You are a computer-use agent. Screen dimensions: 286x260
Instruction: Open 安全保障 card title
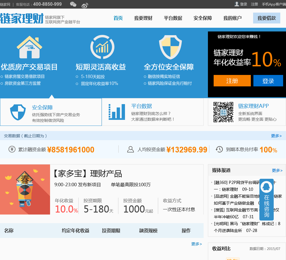pyautogui.click(x=42, y=108)
